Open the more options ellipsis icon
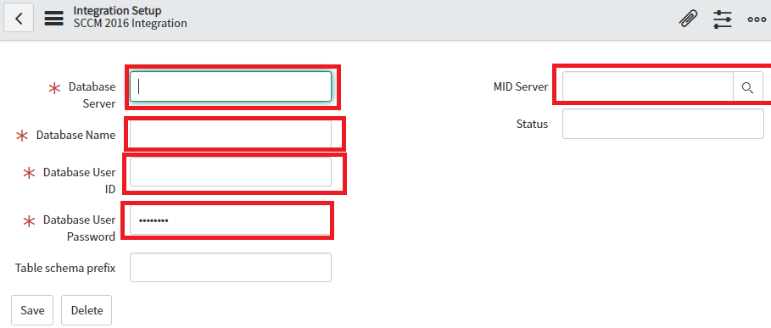The height and width of the screenshot is (328, 771). pyautogui.click(x=757, y=19)
